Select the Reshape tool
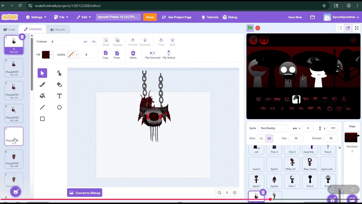 (59, 73)
